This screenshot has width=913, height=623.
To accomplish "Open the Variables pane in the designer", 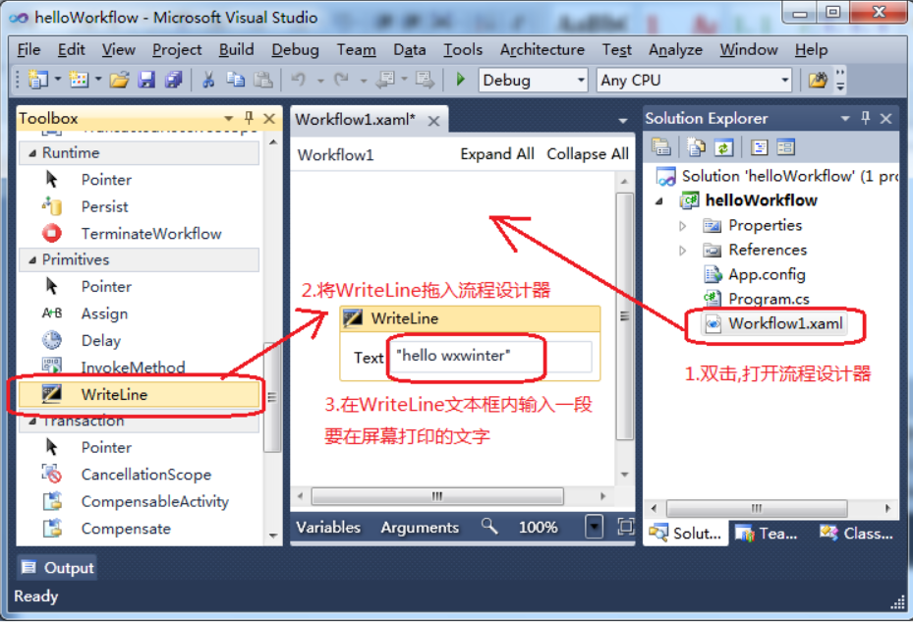I will point(328,527).
